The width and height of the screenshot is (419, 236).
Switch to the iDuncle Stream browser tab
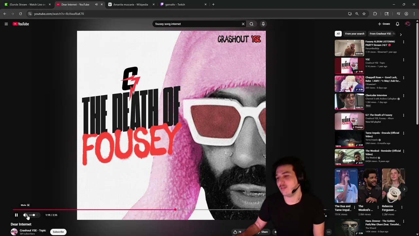click(x=27, y=5)
